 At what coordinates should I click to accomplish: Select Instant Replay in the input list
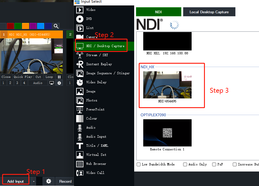point(99,64)
